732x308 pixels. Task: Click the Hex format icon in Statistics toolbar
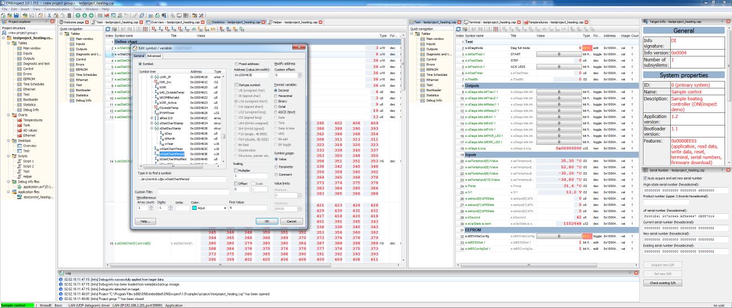[x=228, y=29]
